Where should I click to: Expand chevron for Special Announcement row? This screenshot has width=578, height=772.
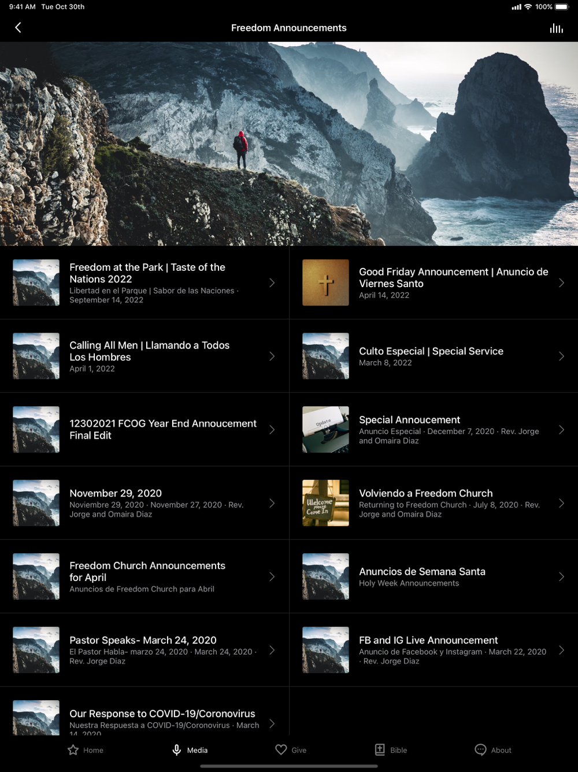[x=561, y=429]
